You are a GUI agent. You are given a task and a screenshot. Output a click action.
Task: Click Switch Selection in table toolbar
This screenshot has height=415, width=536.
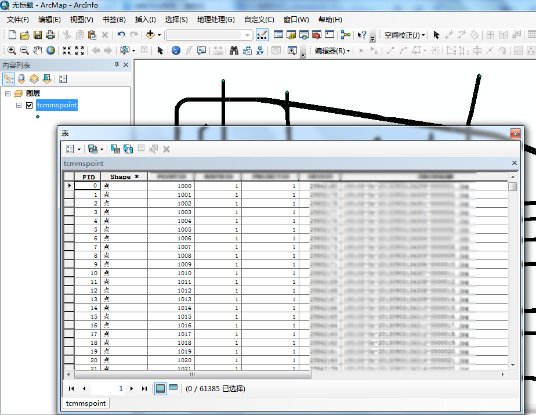pos(128,149)
